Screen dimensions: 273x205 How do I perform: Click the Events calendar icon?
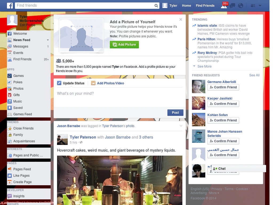[10, 53]
